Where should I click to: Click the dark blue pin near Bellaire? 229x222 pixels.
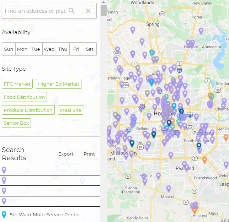pos(154,134)
